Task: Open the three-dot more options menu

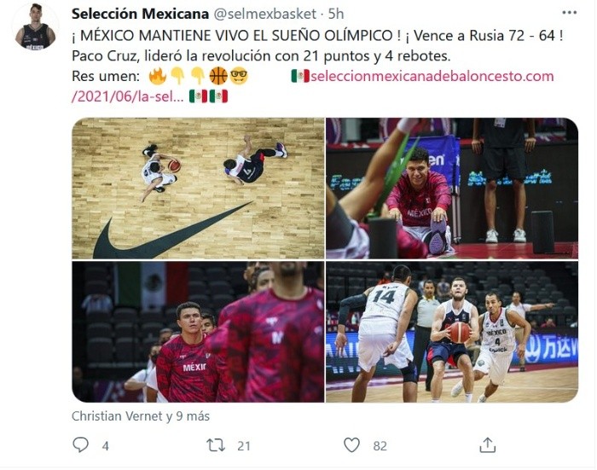Action: [569, 13]
